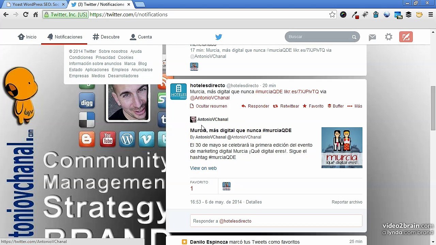Viewport: 436px width, 245px height.
Task: Click #murciaQDE hashtag in the hotelesdirecto tweet
Action: [269, 92]
